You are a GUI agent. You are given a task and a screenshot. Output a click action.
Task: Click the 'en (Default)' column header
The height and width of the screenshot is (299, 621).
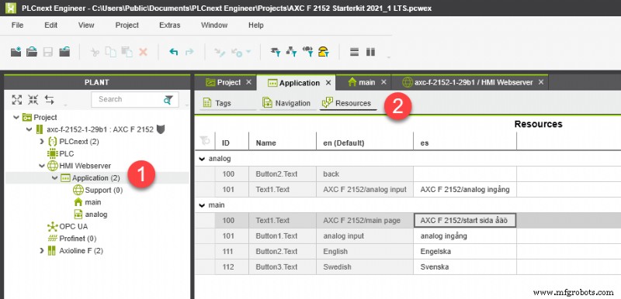[364, 143]
